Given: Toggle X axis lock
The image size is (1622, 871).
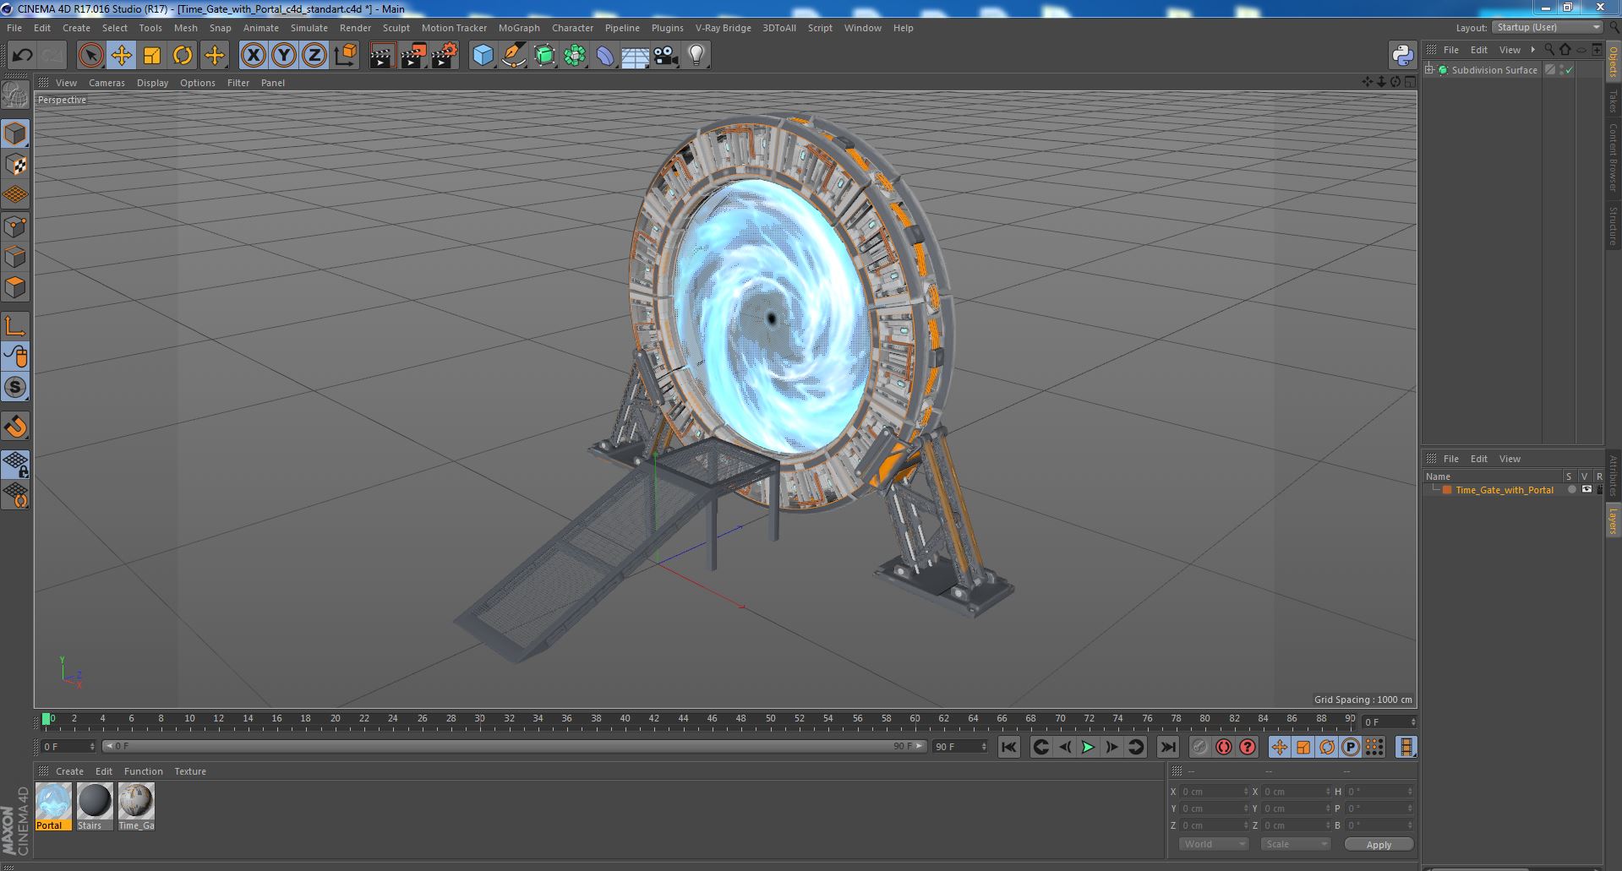Looking at the screenshot, I should (x=253, y=56).
